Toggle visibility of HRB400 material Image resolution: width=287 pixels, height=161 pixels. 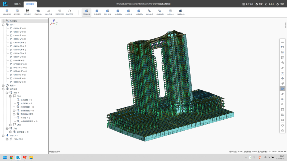[x=24, y=71]
